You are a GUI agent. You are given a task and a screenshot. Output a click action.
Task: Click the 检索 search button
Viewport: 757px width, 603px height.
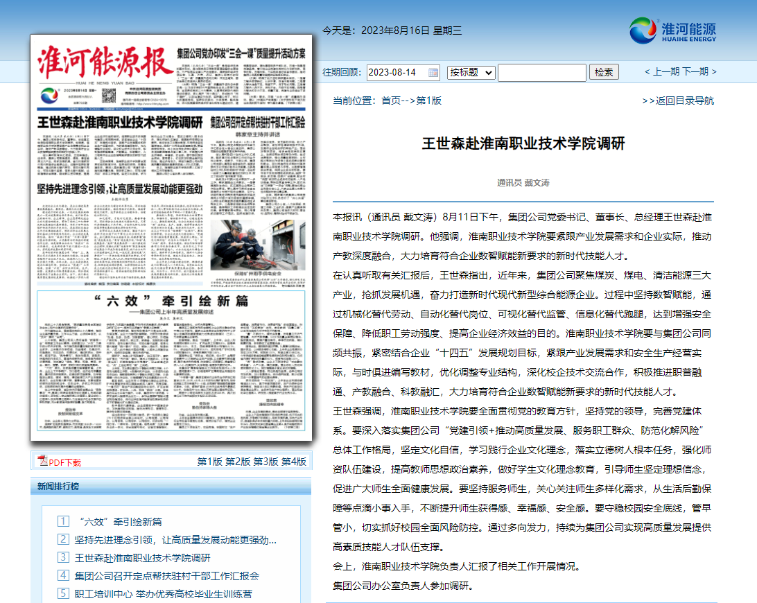click(x=604, y=72)
